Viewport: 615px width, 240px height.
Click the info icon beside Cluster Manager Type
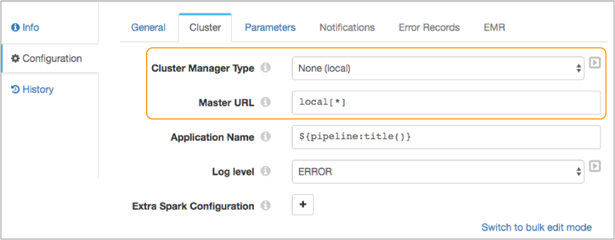266,68
